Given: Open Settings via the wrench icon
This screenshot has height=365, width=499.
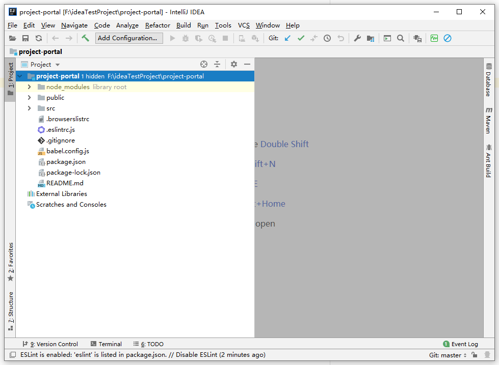Looking at the screenshot, I should (357, 39).
